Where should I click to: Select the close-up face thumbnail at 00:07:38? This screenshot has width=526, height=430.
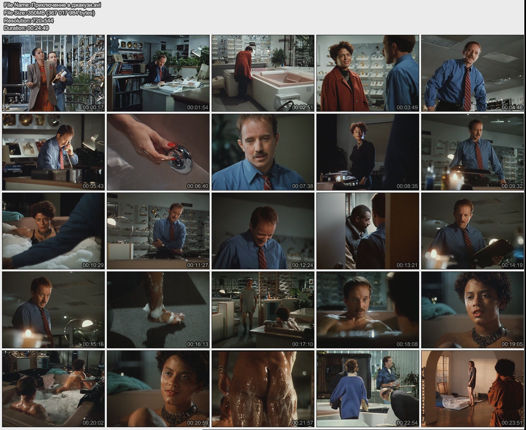[263, 152]
